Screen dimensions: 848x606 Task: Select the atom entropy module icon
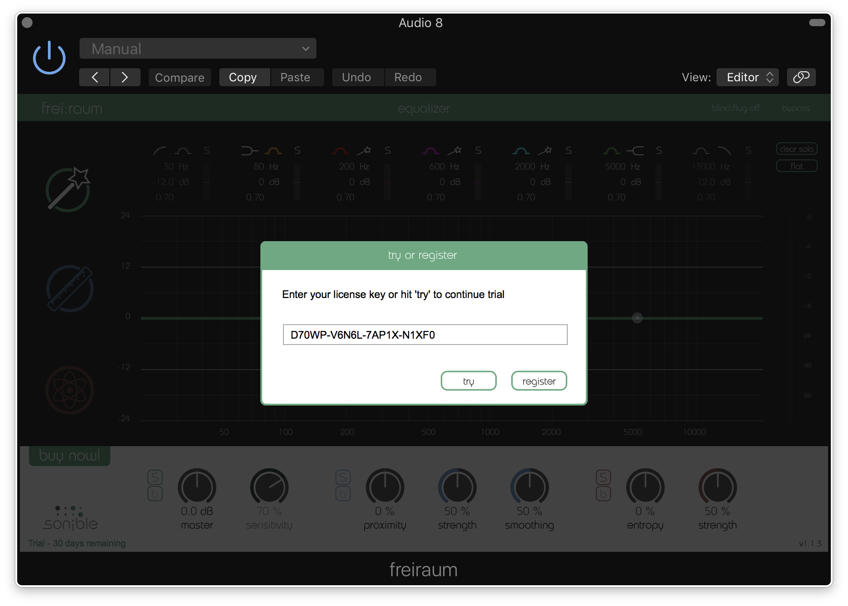coord(70,390)
